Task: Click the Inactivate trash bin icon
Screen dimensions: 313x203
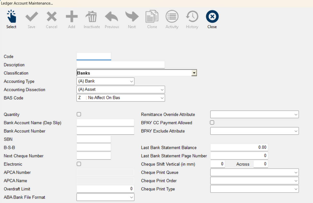Action: pyautogui.click(x=92, y=17)
